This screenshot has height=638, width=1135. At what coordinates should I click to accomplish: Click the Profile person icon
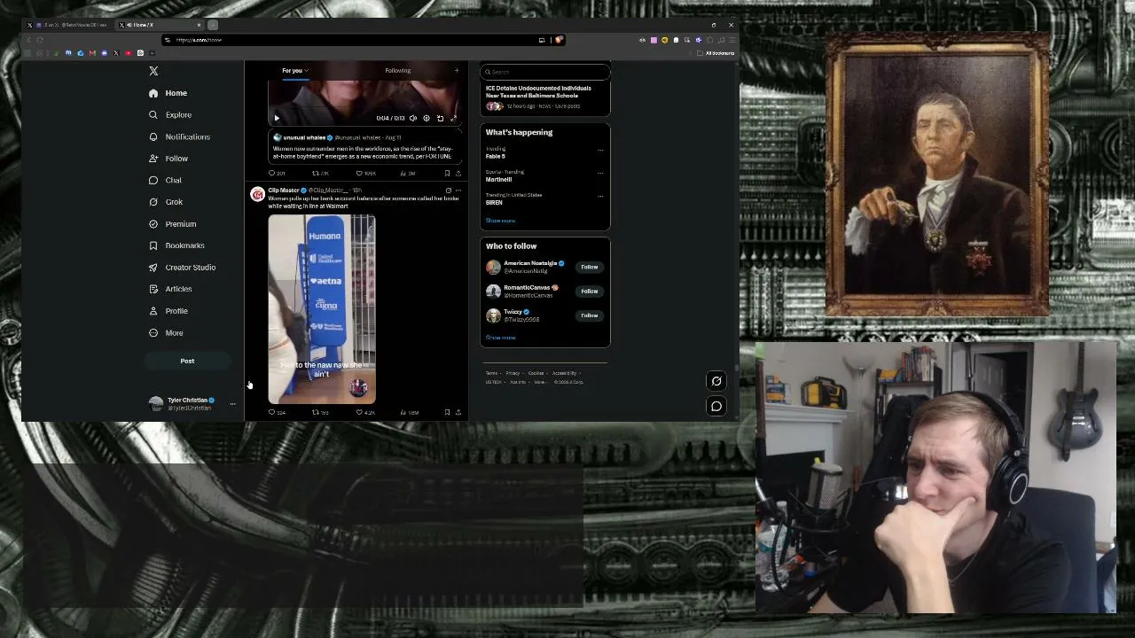tap(153, 311)
